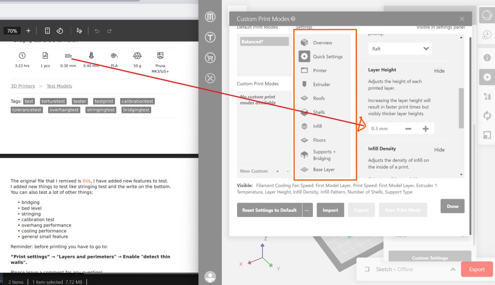Open the info icon in right sidebar
The width and height of the screenshot is (495, 285).
click(487, 57)
